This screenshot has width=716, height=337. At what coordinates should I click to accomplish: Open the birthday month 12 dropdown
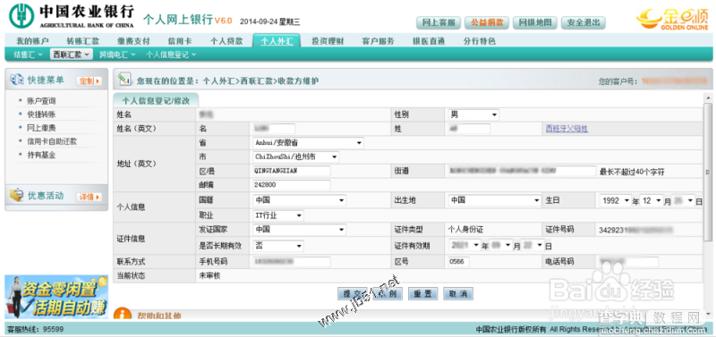click(x=652, y=200)
